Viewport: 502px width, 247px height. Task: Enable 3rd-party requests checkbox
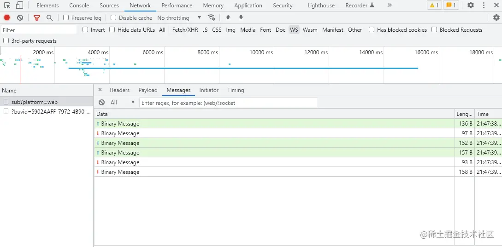6,40
